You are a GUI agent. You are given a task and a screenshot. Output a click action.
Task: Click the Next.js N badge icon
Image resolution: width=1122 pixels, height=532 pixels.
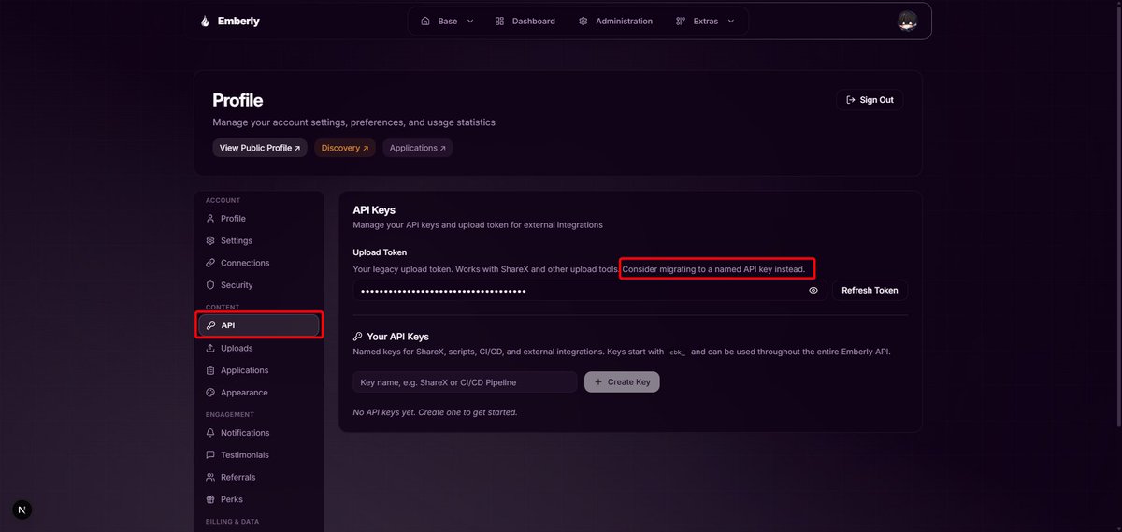tap(23, 510)
